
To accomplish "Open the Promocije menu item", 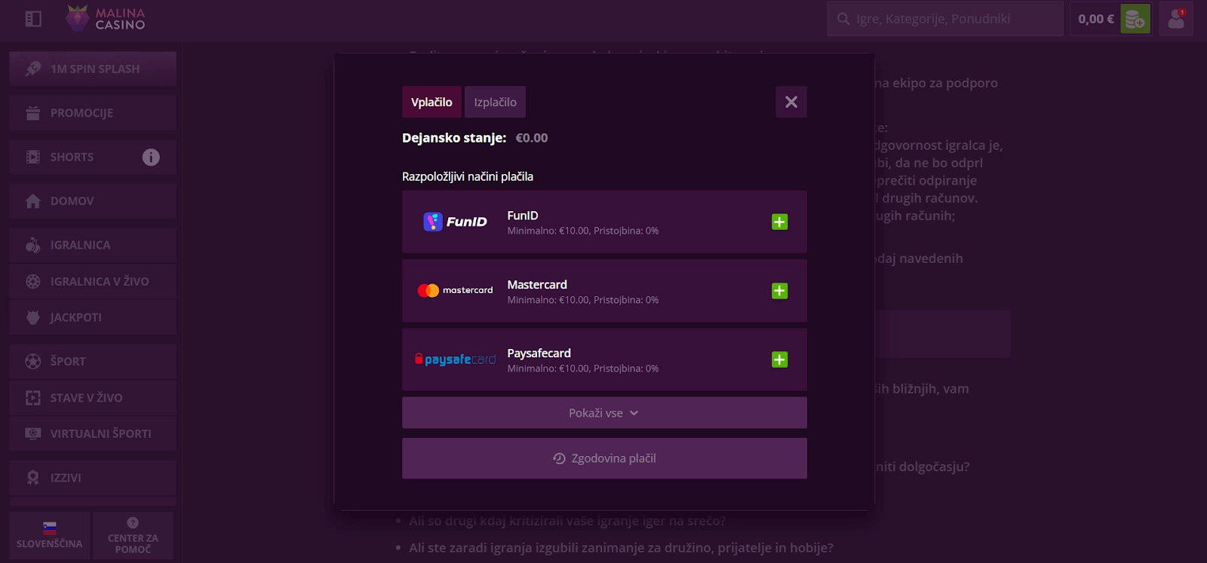I will (x=93, y=113).
